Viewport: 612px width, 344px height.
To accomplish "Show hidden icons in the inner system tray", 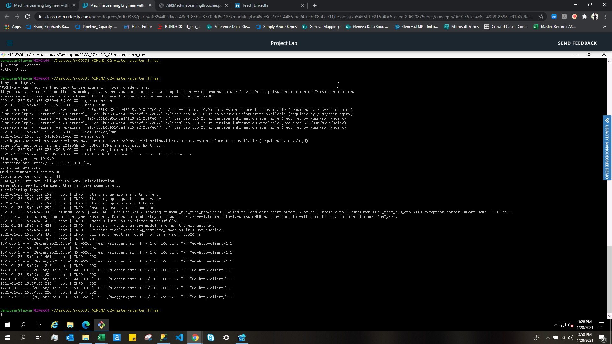I will [x=556, y=325].
